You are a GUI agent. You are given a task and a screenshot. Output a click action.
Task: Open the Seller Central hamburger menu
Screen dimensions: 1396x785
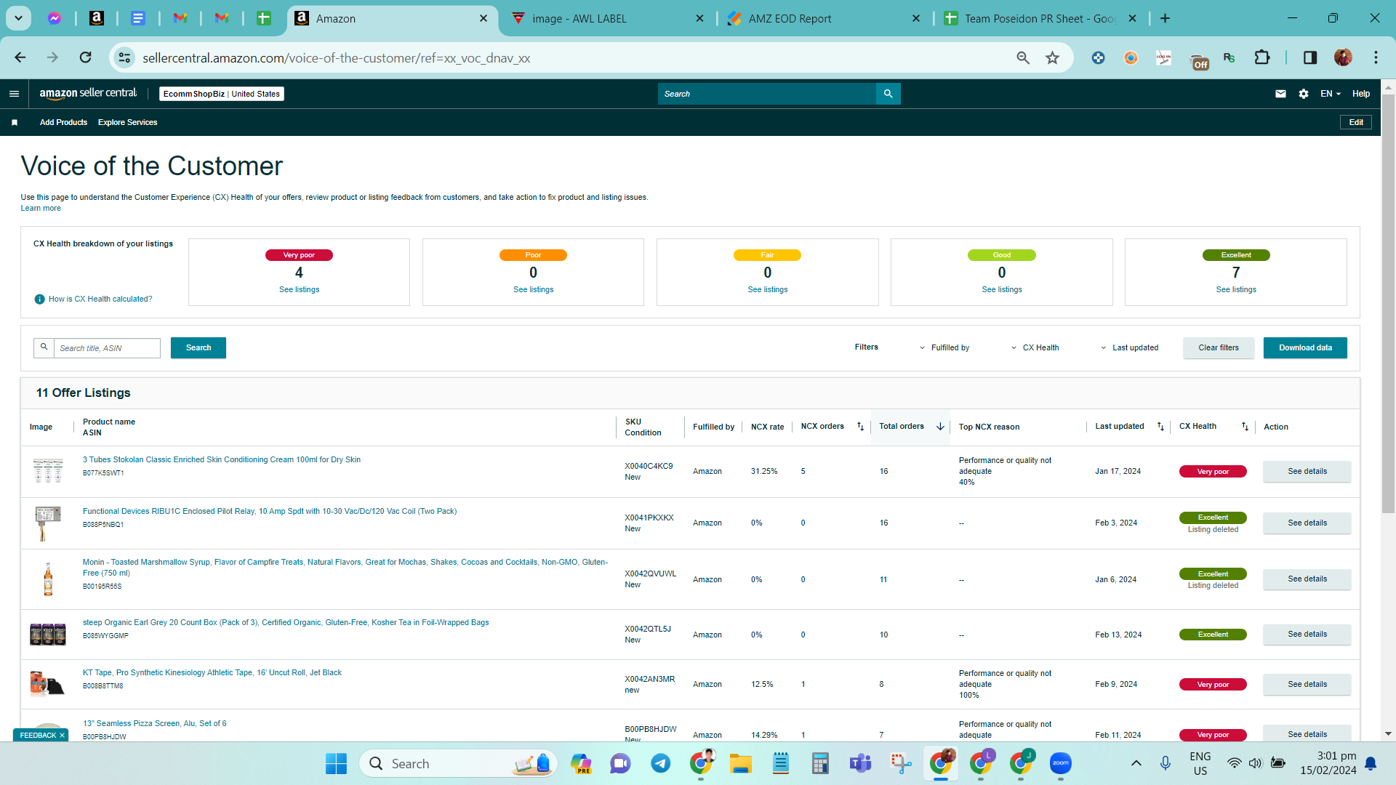click(14, 94)
